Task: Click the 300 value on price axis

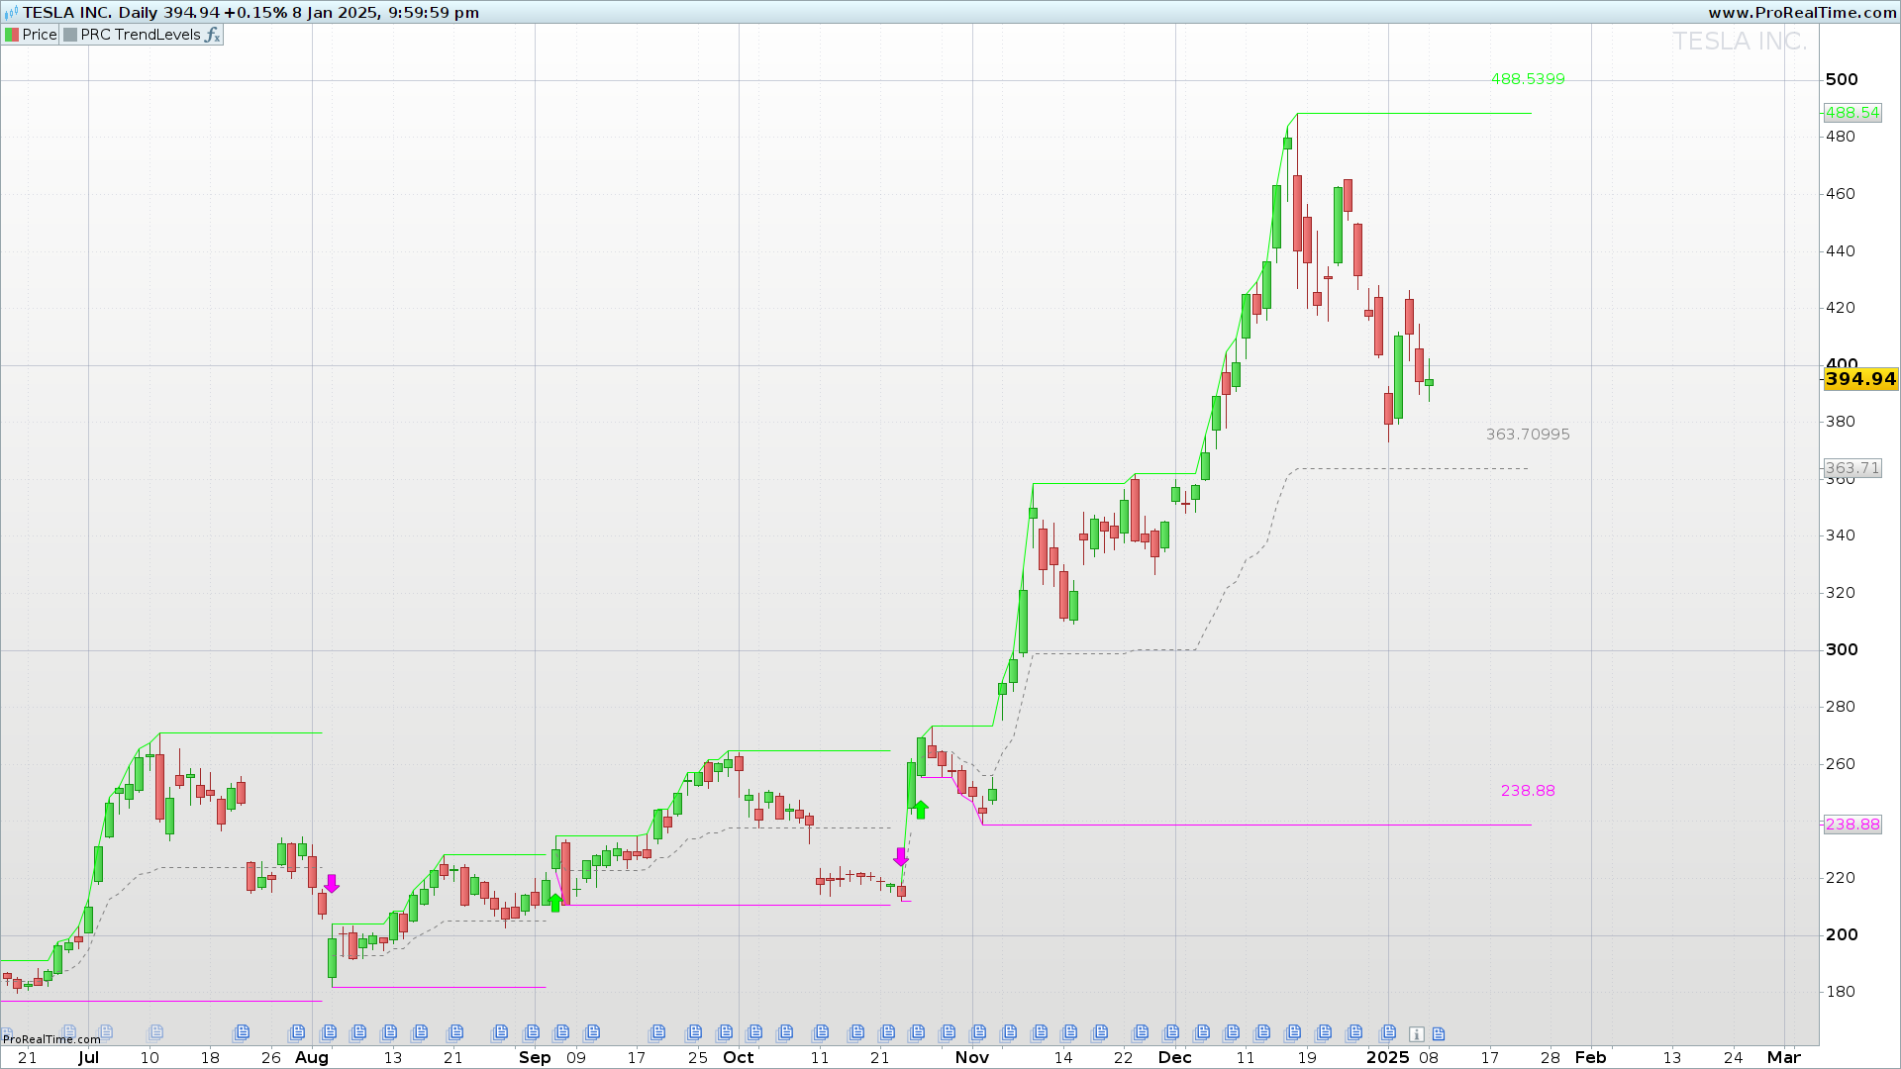Action: (1842, 649)
